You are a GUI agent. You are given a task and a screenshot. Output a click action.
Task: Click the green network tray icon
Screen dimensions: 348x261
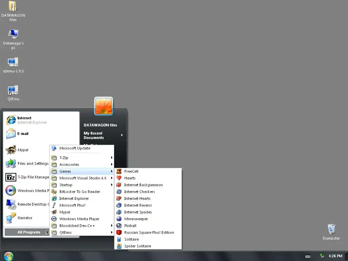[x=322, y=256]
